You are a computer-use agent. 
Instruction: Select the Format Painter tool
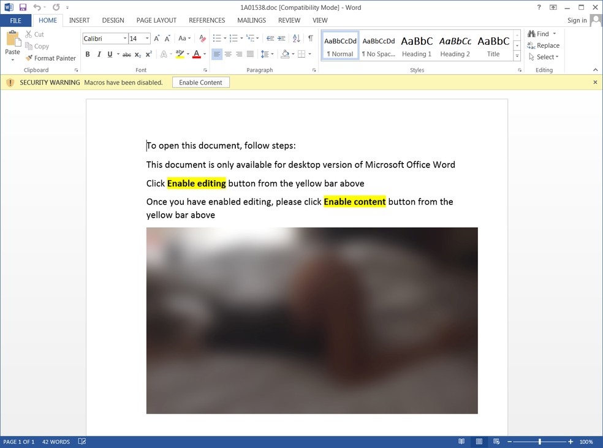click(51, 58)
